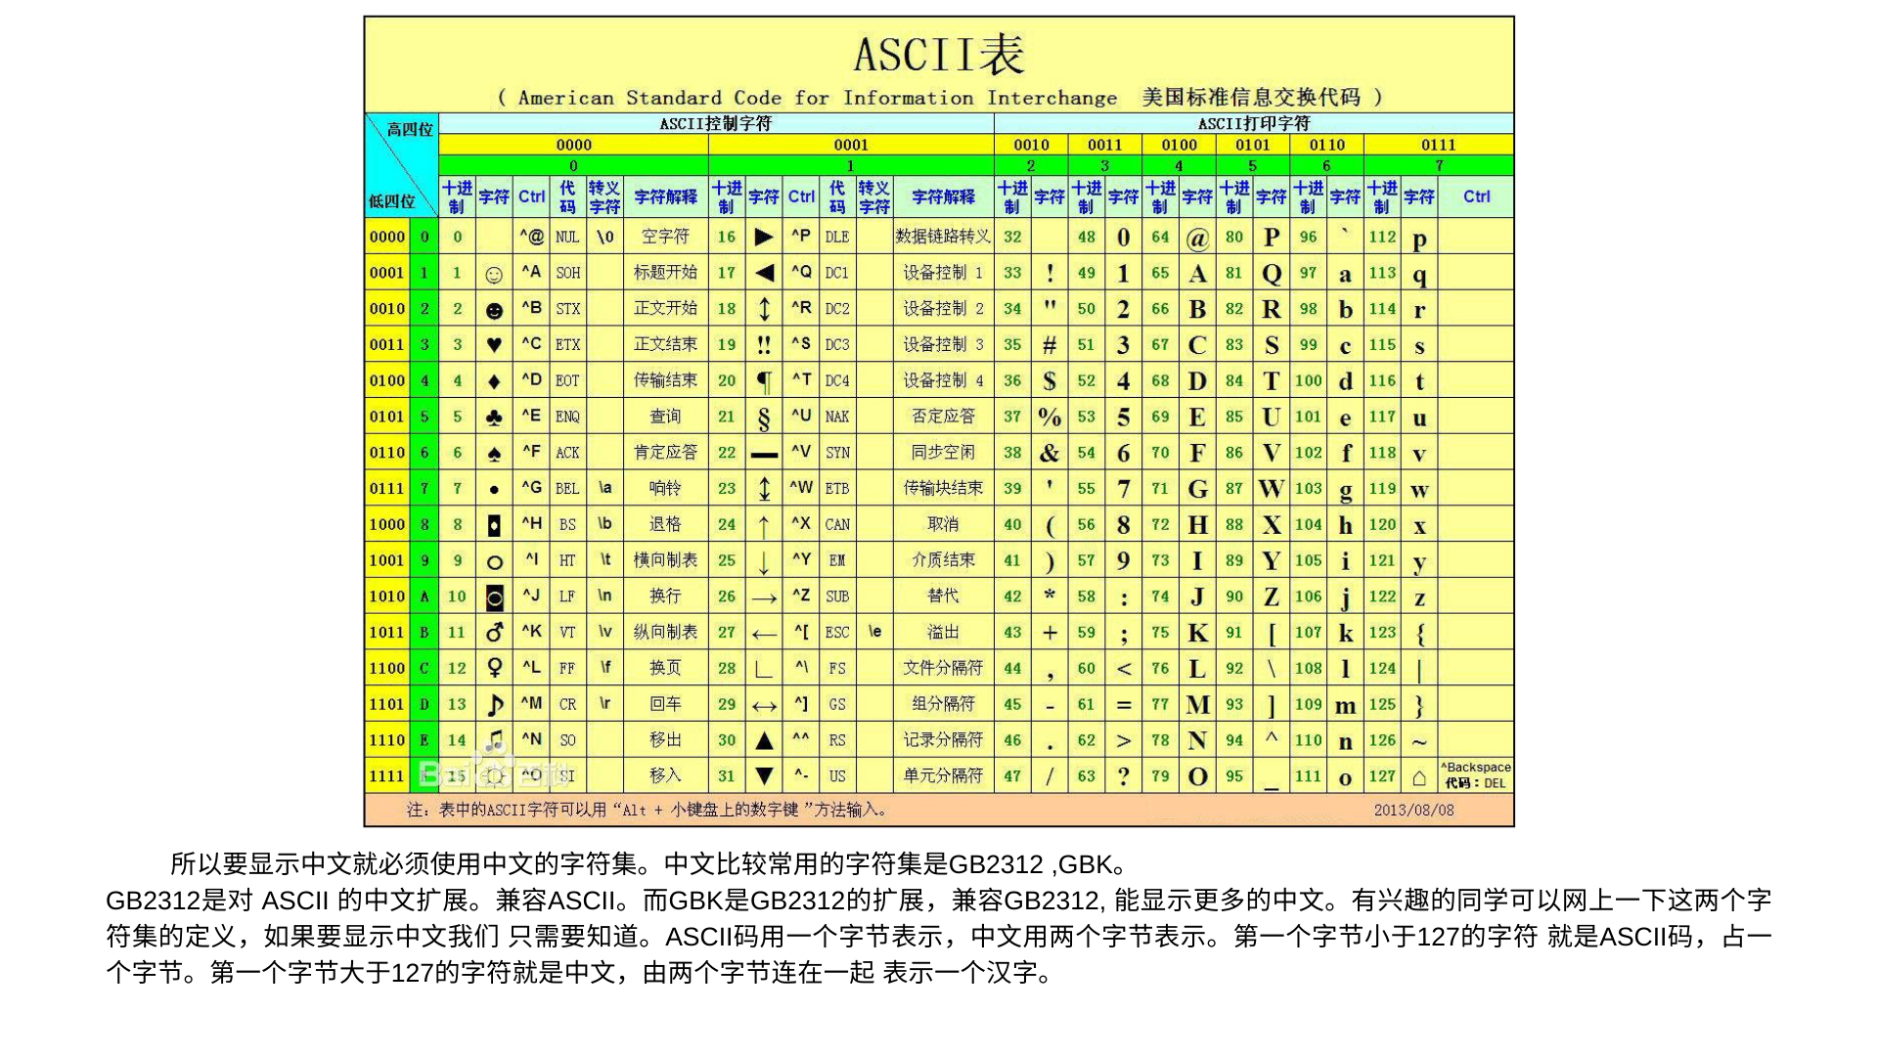
Task: Select the "~" character next to decimal 126
Action: [1420, 742]
